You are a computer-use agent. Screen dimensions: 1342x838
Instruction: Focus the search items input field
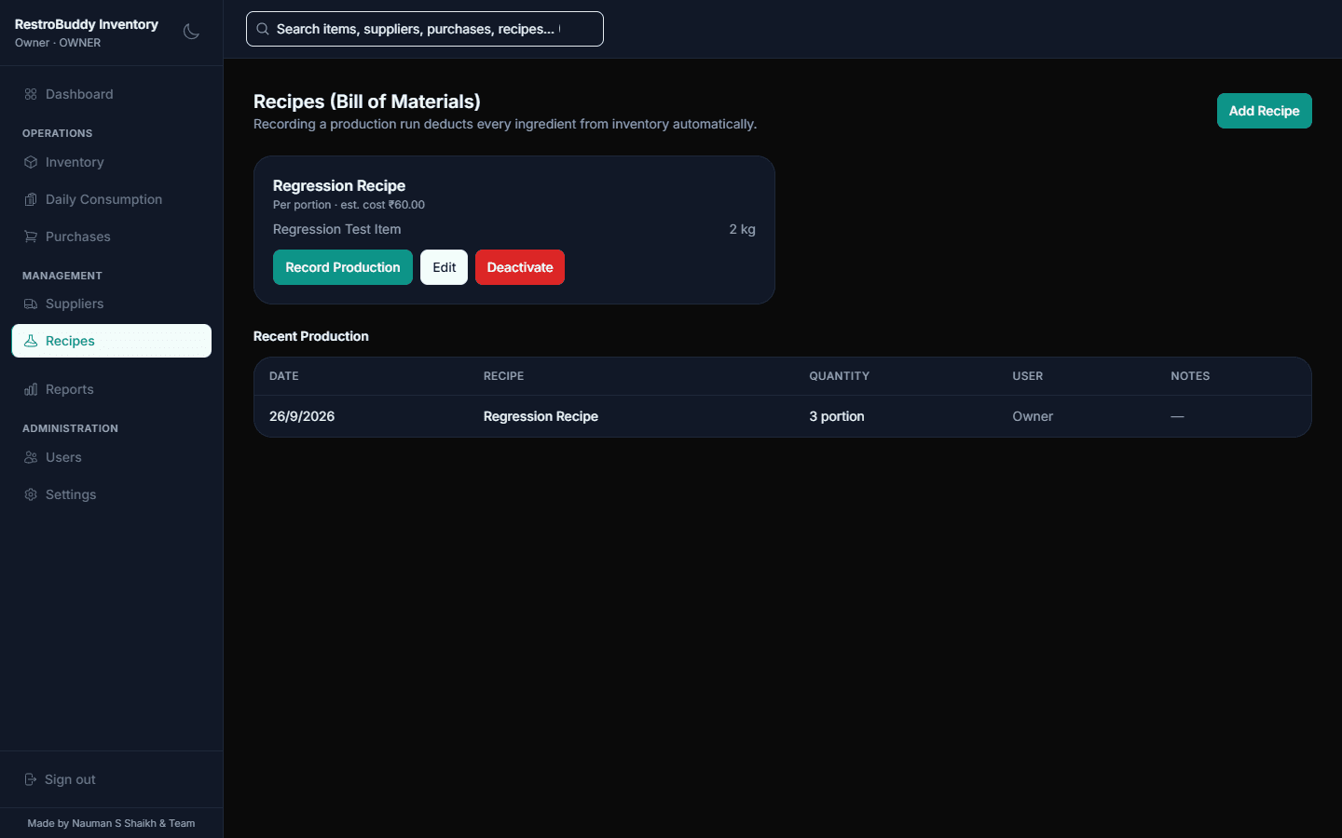click(425, 29)
